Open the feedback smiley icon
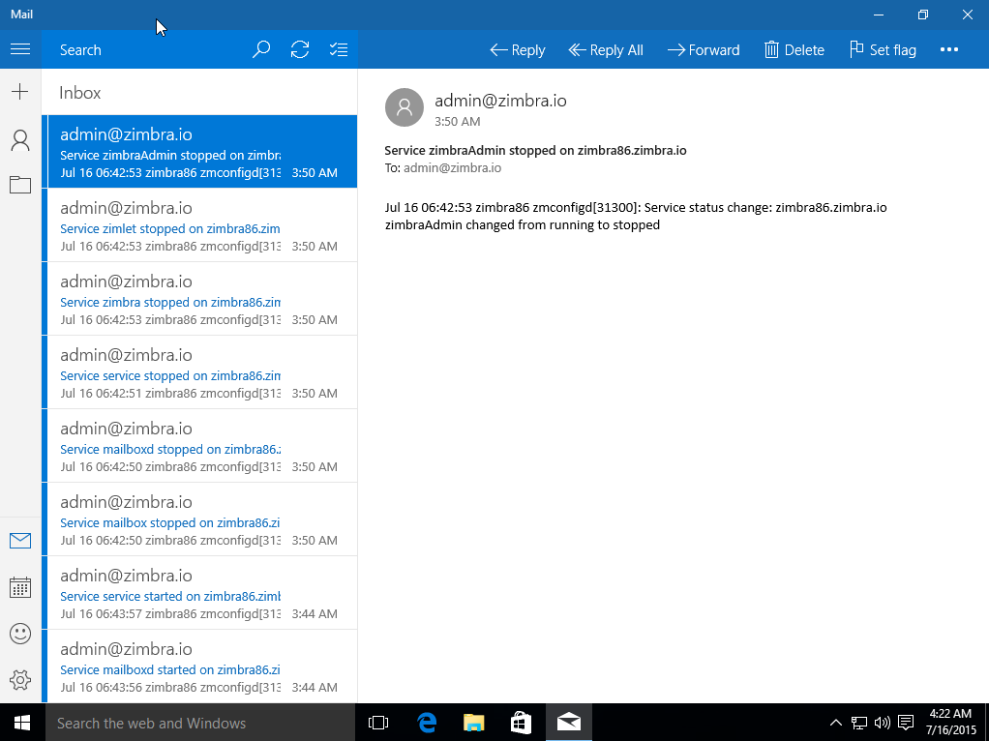 click(x=20, y=634)
